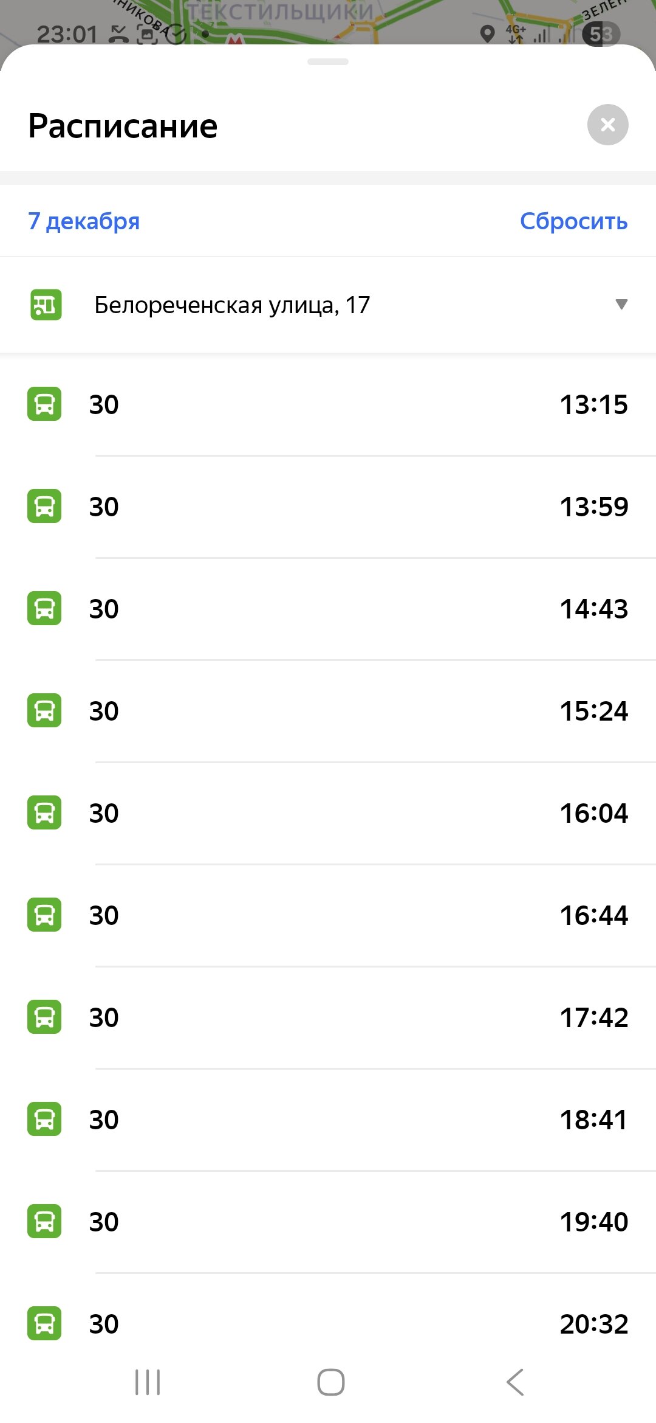
Task: Open the Android recent apps button
Action: coord(148,1382)
